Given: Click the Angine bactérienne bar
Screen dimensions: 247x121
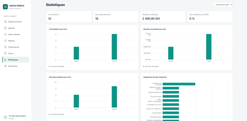Looking at the screenshot, I should click(171, 92).
